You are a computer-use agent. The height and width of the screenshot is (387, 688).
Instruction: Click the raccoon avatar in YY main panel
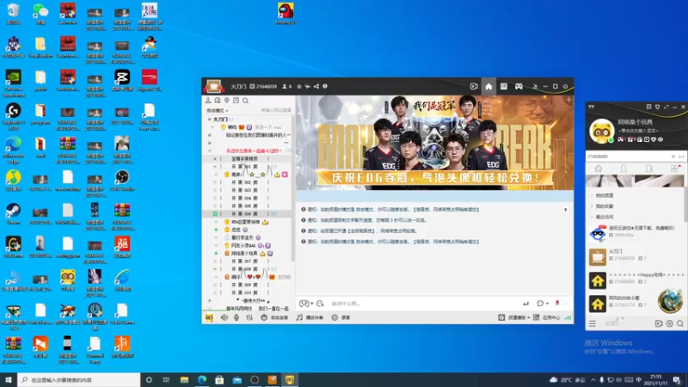point(601,131)
